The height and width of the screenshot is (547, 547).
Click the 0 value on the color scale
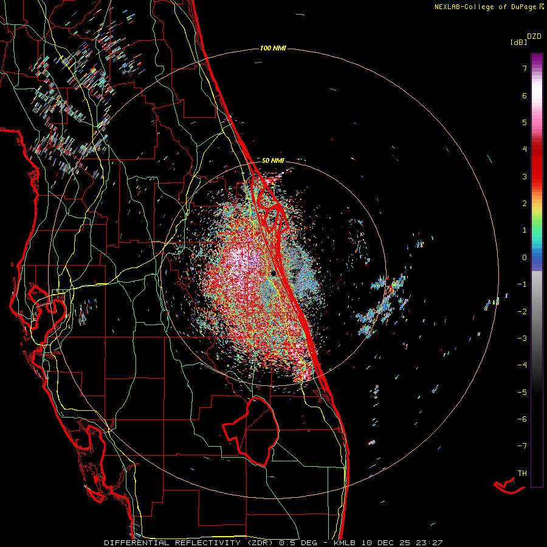coord(525,258)
